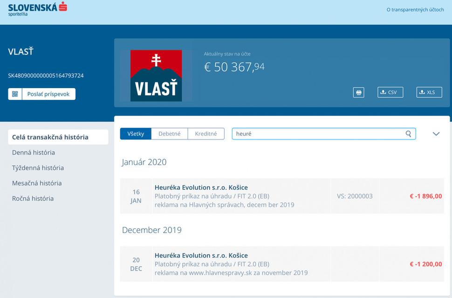This screenshot has width=452, height=298.
Task: Switch to Kreditné transactions
Action: click(206, 134)
